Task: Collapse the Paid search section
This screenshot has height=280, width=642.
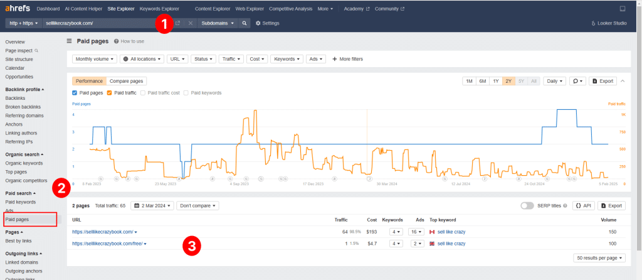Action: coord(21,193)
